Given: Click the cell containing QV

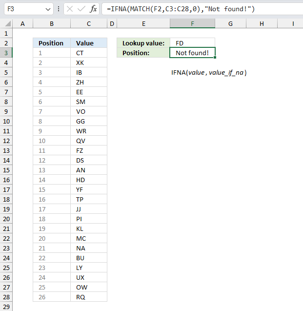Looking at the screenshot, I should point(89,141).
